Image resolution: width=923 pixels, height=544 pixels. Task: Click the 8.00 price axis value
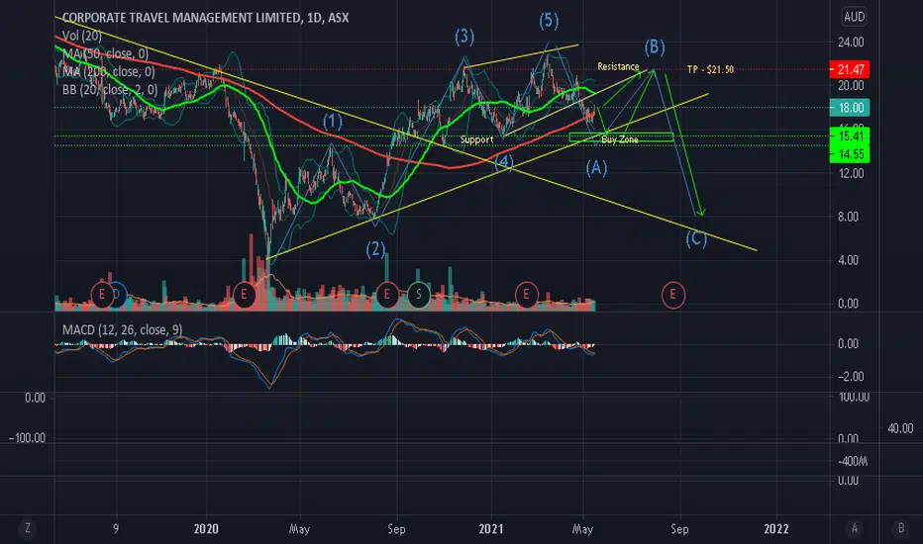pos(849,217)
